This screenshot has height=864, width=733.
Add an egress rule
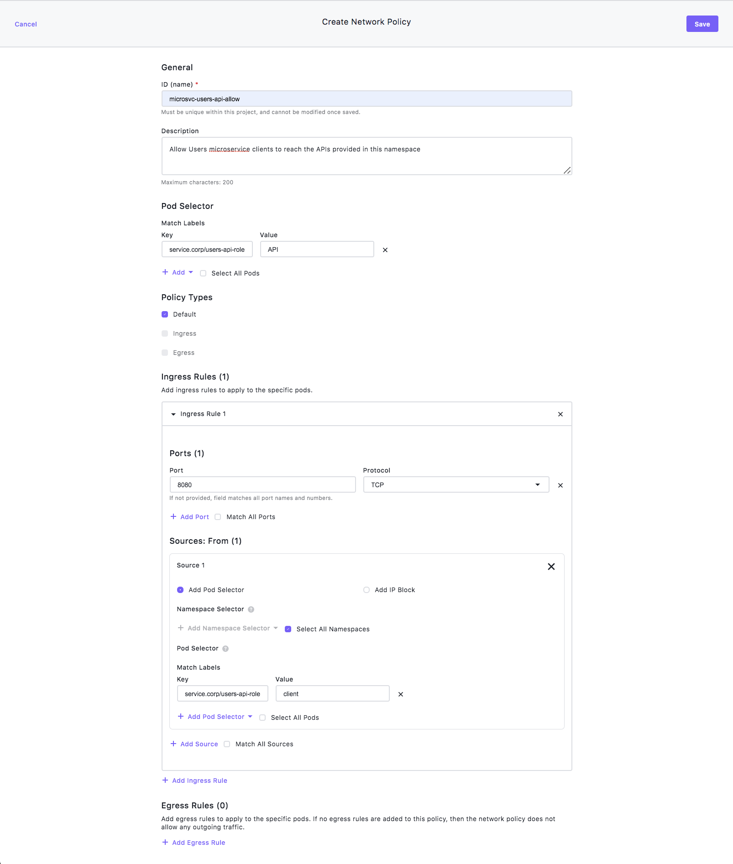pos(194,843)
